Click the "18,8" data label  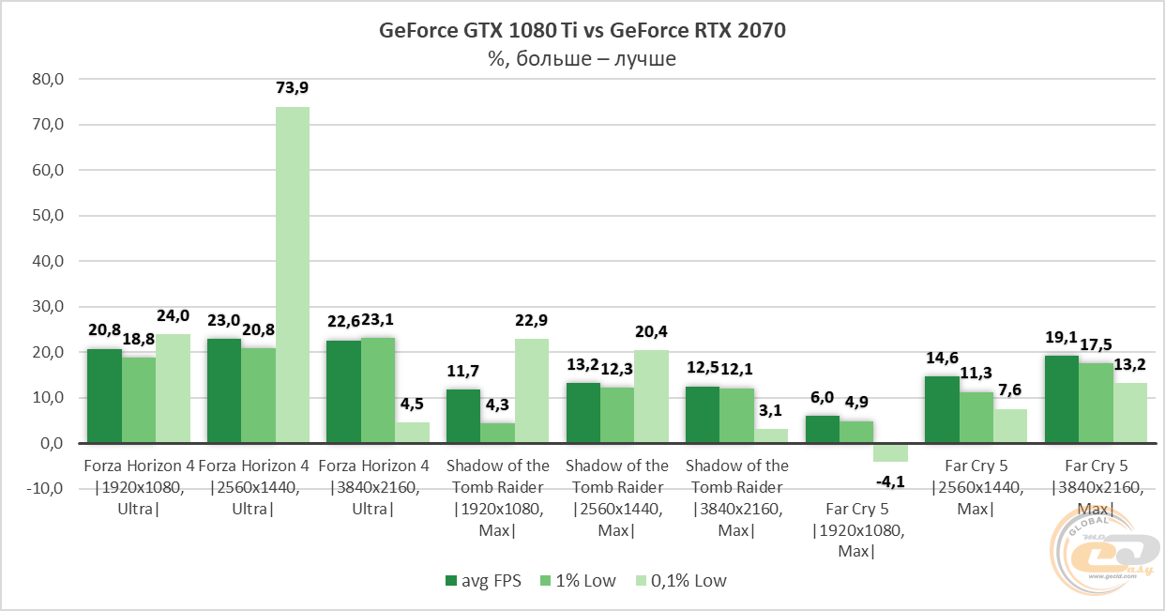139,339
